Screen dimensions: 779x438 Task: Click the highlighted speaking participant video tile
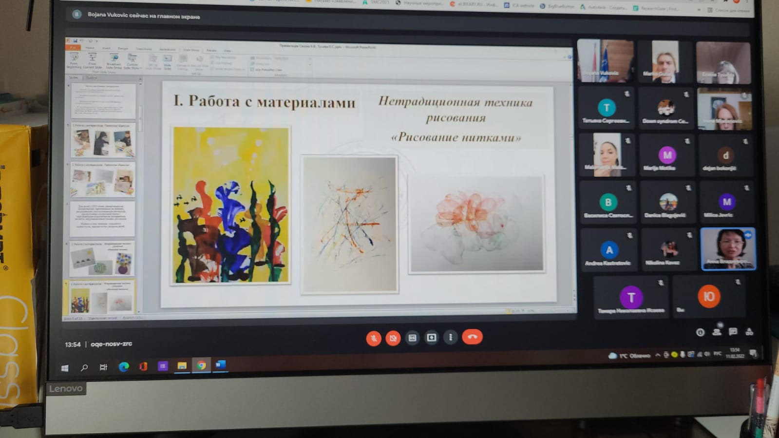coord(728,248)
